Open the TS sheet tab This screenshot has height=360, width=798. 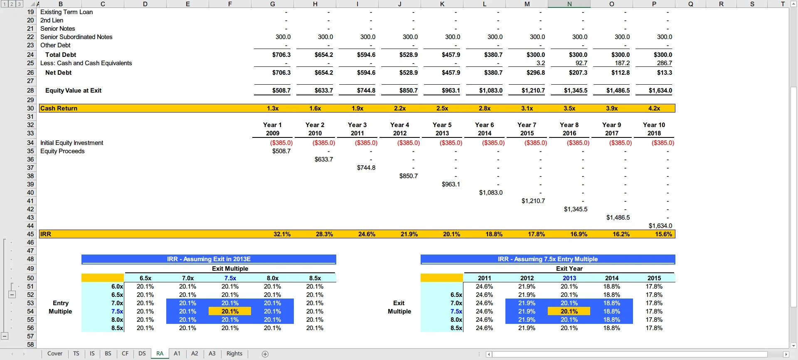(76, 354)
